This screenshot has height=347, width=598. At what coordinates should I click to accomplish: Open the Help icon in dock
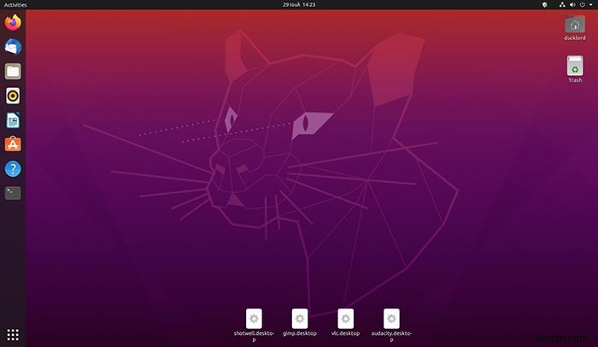coord(13,168)
